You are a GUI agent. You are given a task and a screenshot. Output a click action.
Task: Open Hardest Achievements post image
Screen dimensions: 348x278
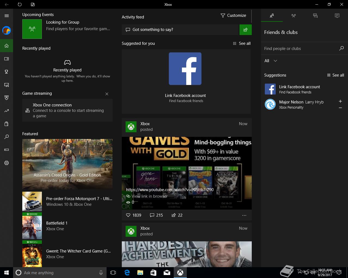tap(187, 254)
